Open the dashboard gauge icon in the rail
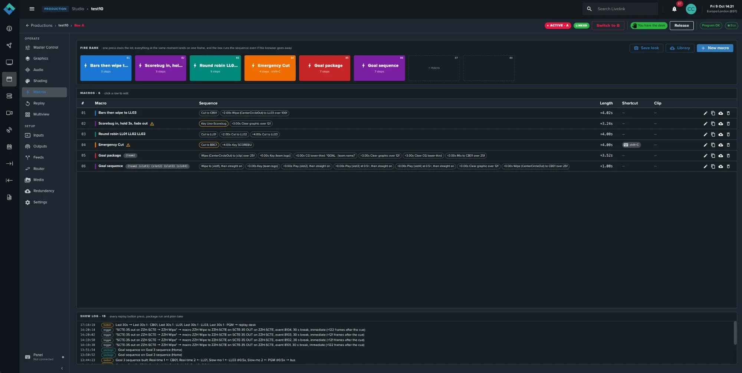This screenshot has height=373, width=742. tap(9, 29)
